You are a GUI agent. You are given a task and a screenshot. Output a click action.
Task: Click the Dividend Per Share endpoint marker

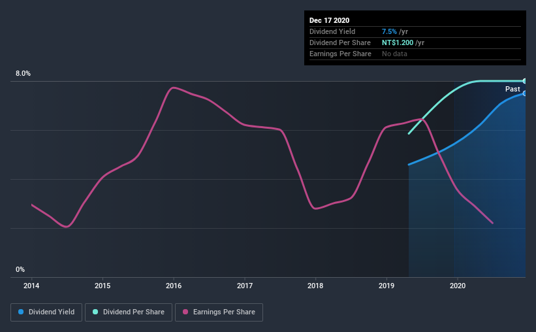coord(525,81)
